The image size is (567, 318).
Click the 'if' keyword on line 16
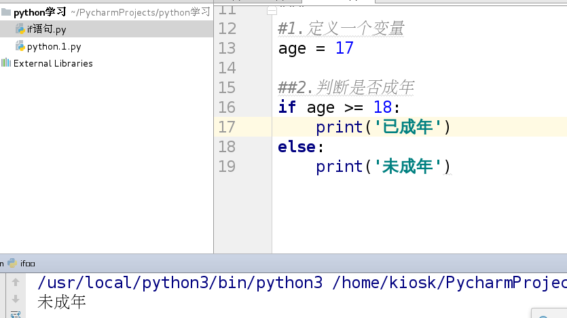[287, 107]
